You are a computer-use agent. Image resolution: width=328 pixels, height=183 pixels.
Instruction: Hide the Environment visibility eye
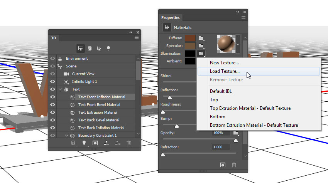[53, 59]
